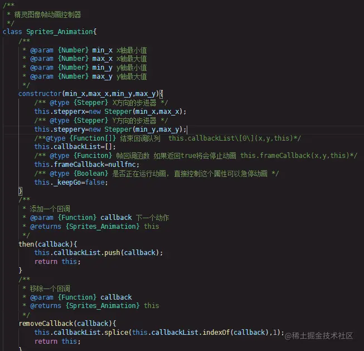Click the comment '添加一个回调'
This screenshot has height=351, width=364.
(x=50, y=209)
